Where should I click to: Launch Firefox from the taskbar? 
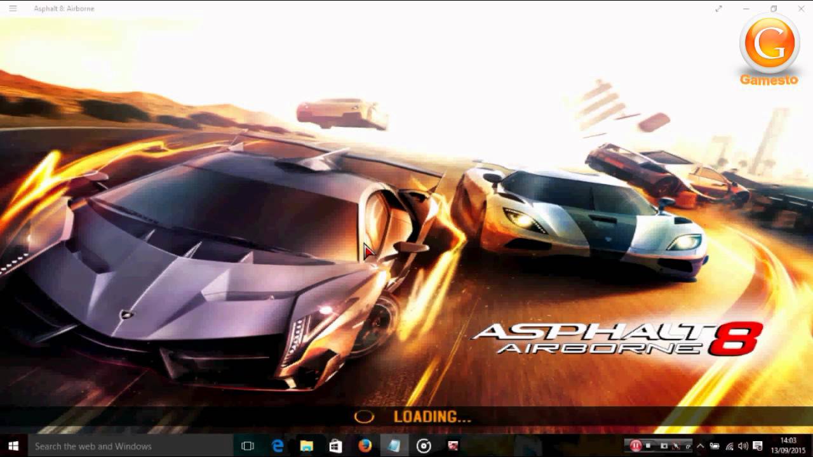365,446
